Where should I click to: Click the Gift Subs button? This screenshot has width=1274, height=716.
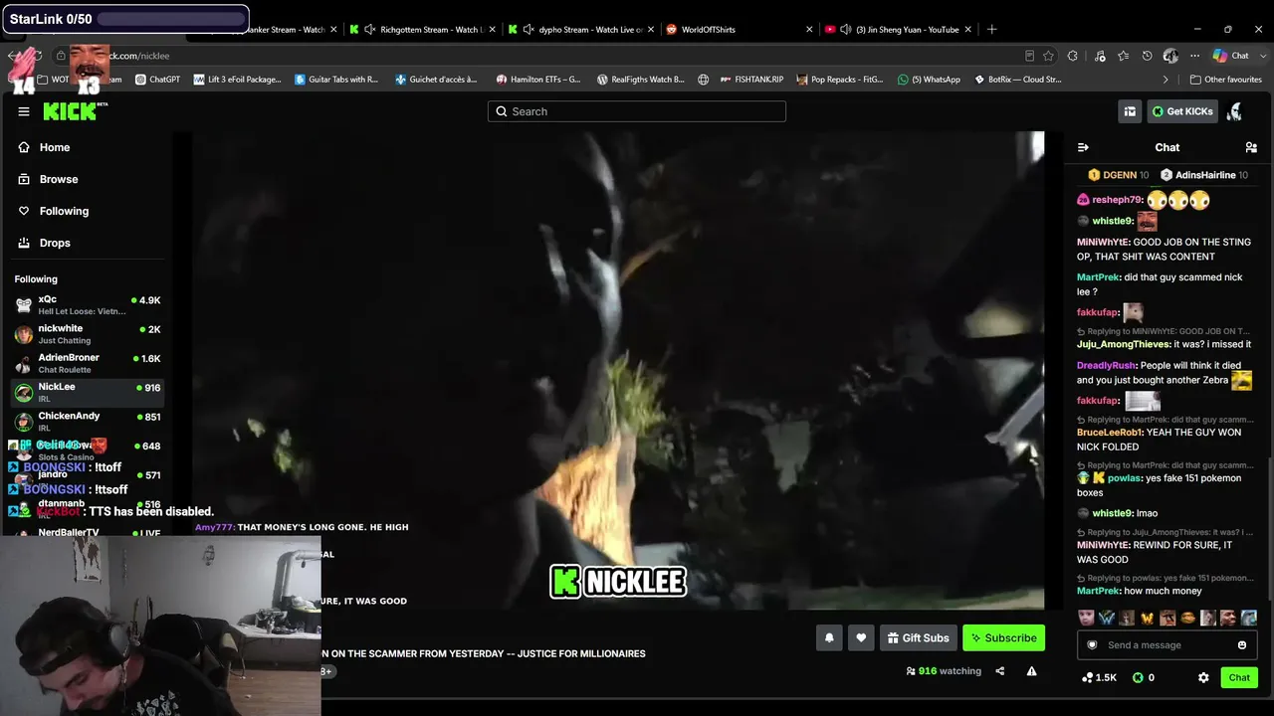click(x=919, y=637)
